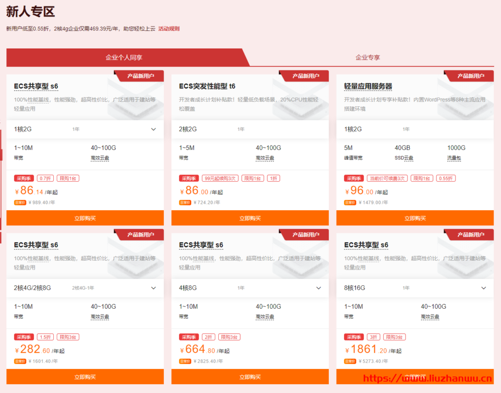This screenshot has width=501, height=393.
Task: Switch to the 企业专享 tab
Action: [x=367, y=57]
